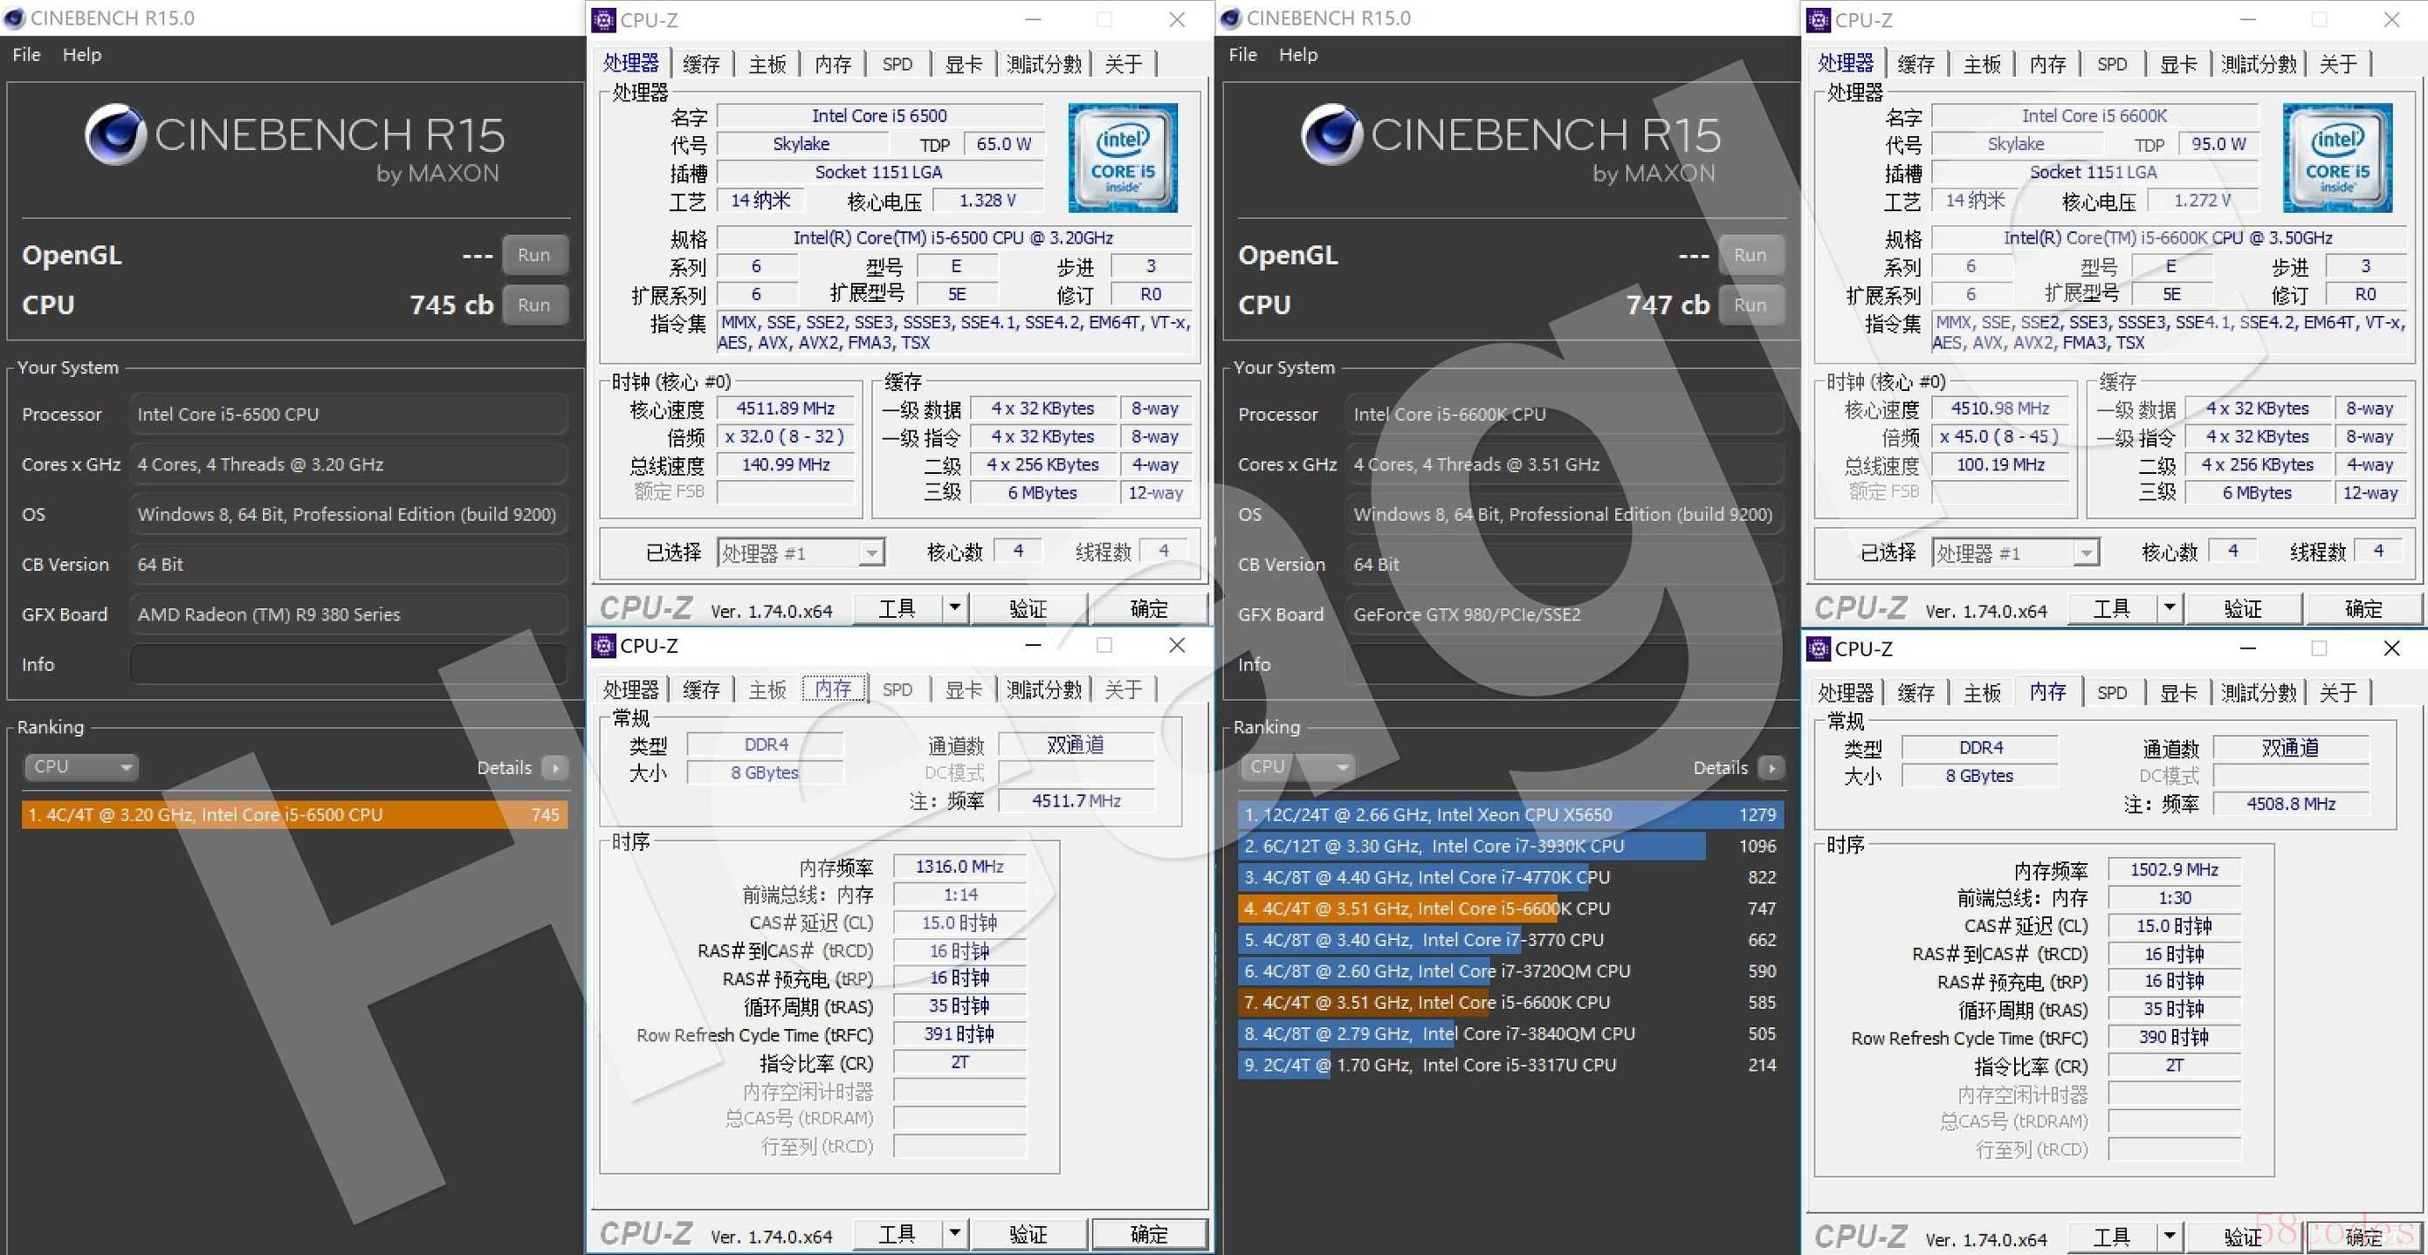Screen dimensions: 2428x1255
Task: Click Cinebench title bar icon in right window
Action: [1231, 18]
